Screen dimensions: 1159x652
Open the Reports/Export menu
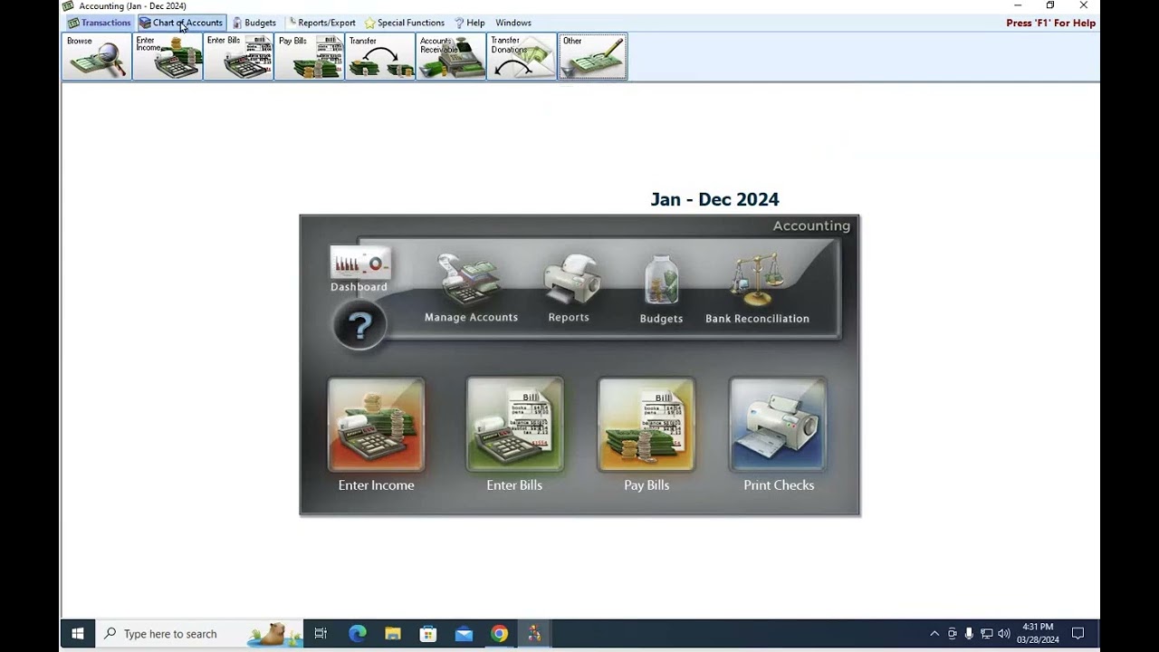point(321,23)
